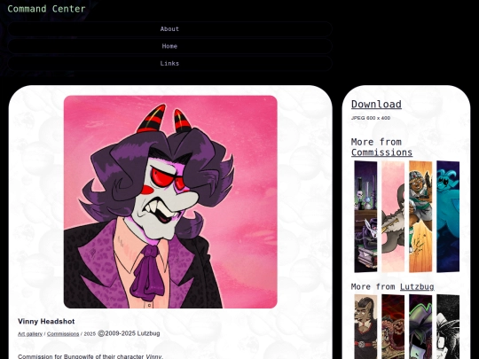Click the copyright Lutzbug notice text
This screenshot has height=359, width=479.
click(x=129, y=333)
